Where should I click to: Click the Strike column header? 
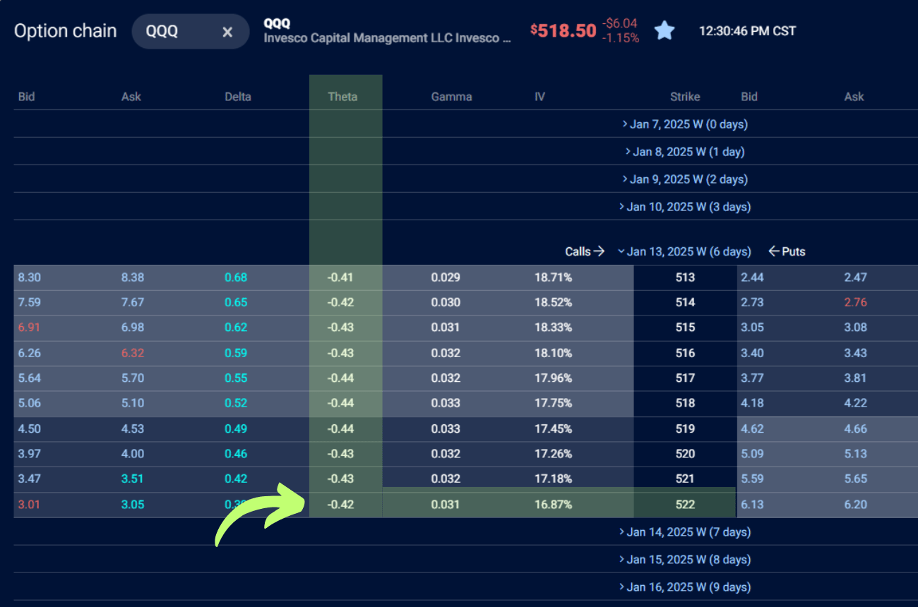685,97
